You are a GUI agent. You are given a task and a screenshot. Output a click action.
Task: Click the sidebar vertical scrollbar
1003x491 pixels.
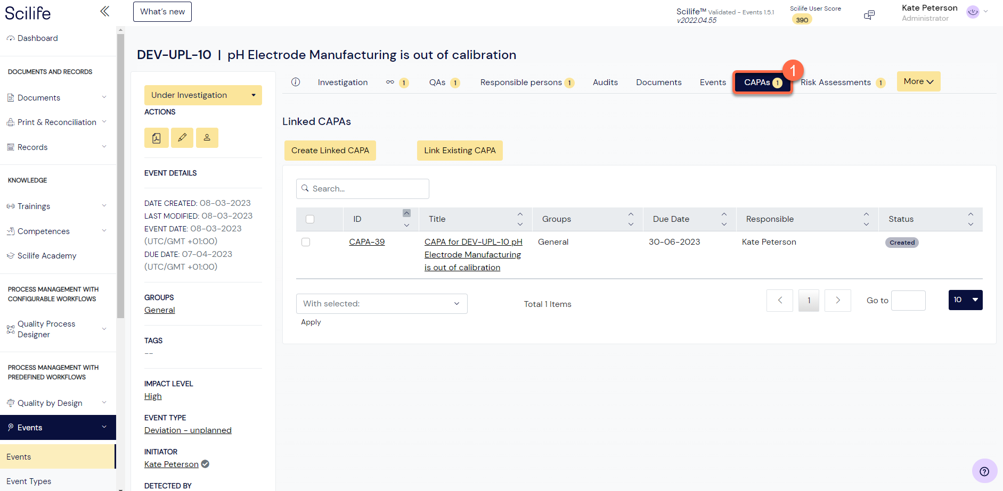(120, 176)
